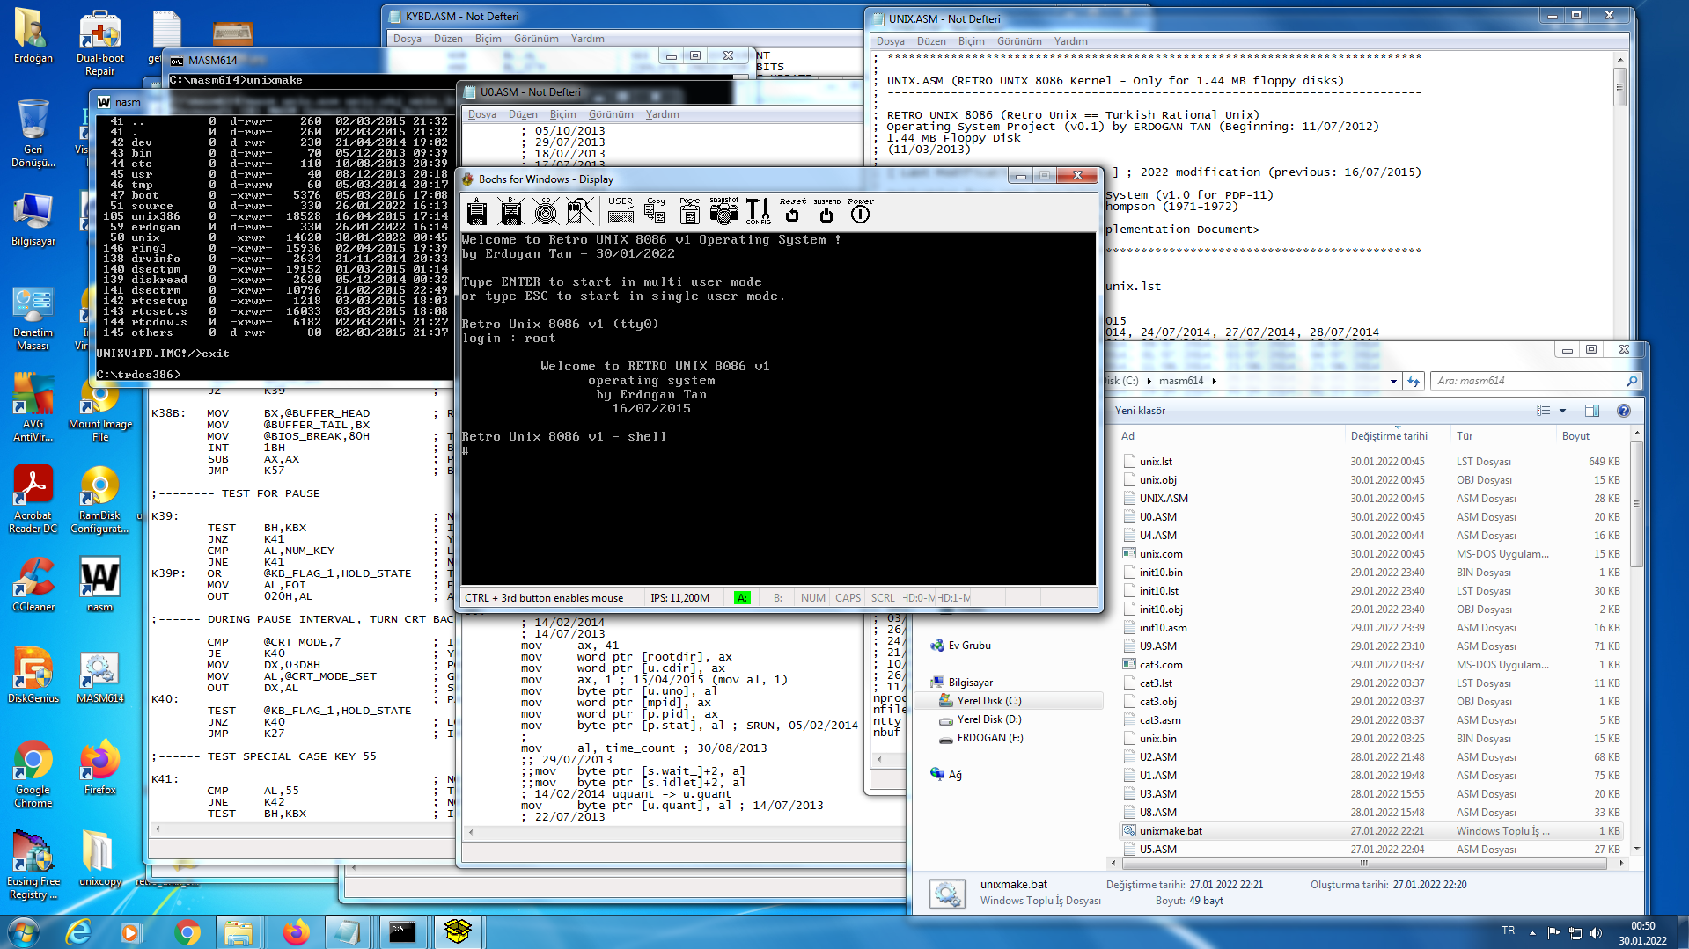Image resolution: width=1689 pixels, height=949 pixels.
Task: Open Görünüm menu in KYBD.ASM Notepad
Action: [x=536, y=39]
